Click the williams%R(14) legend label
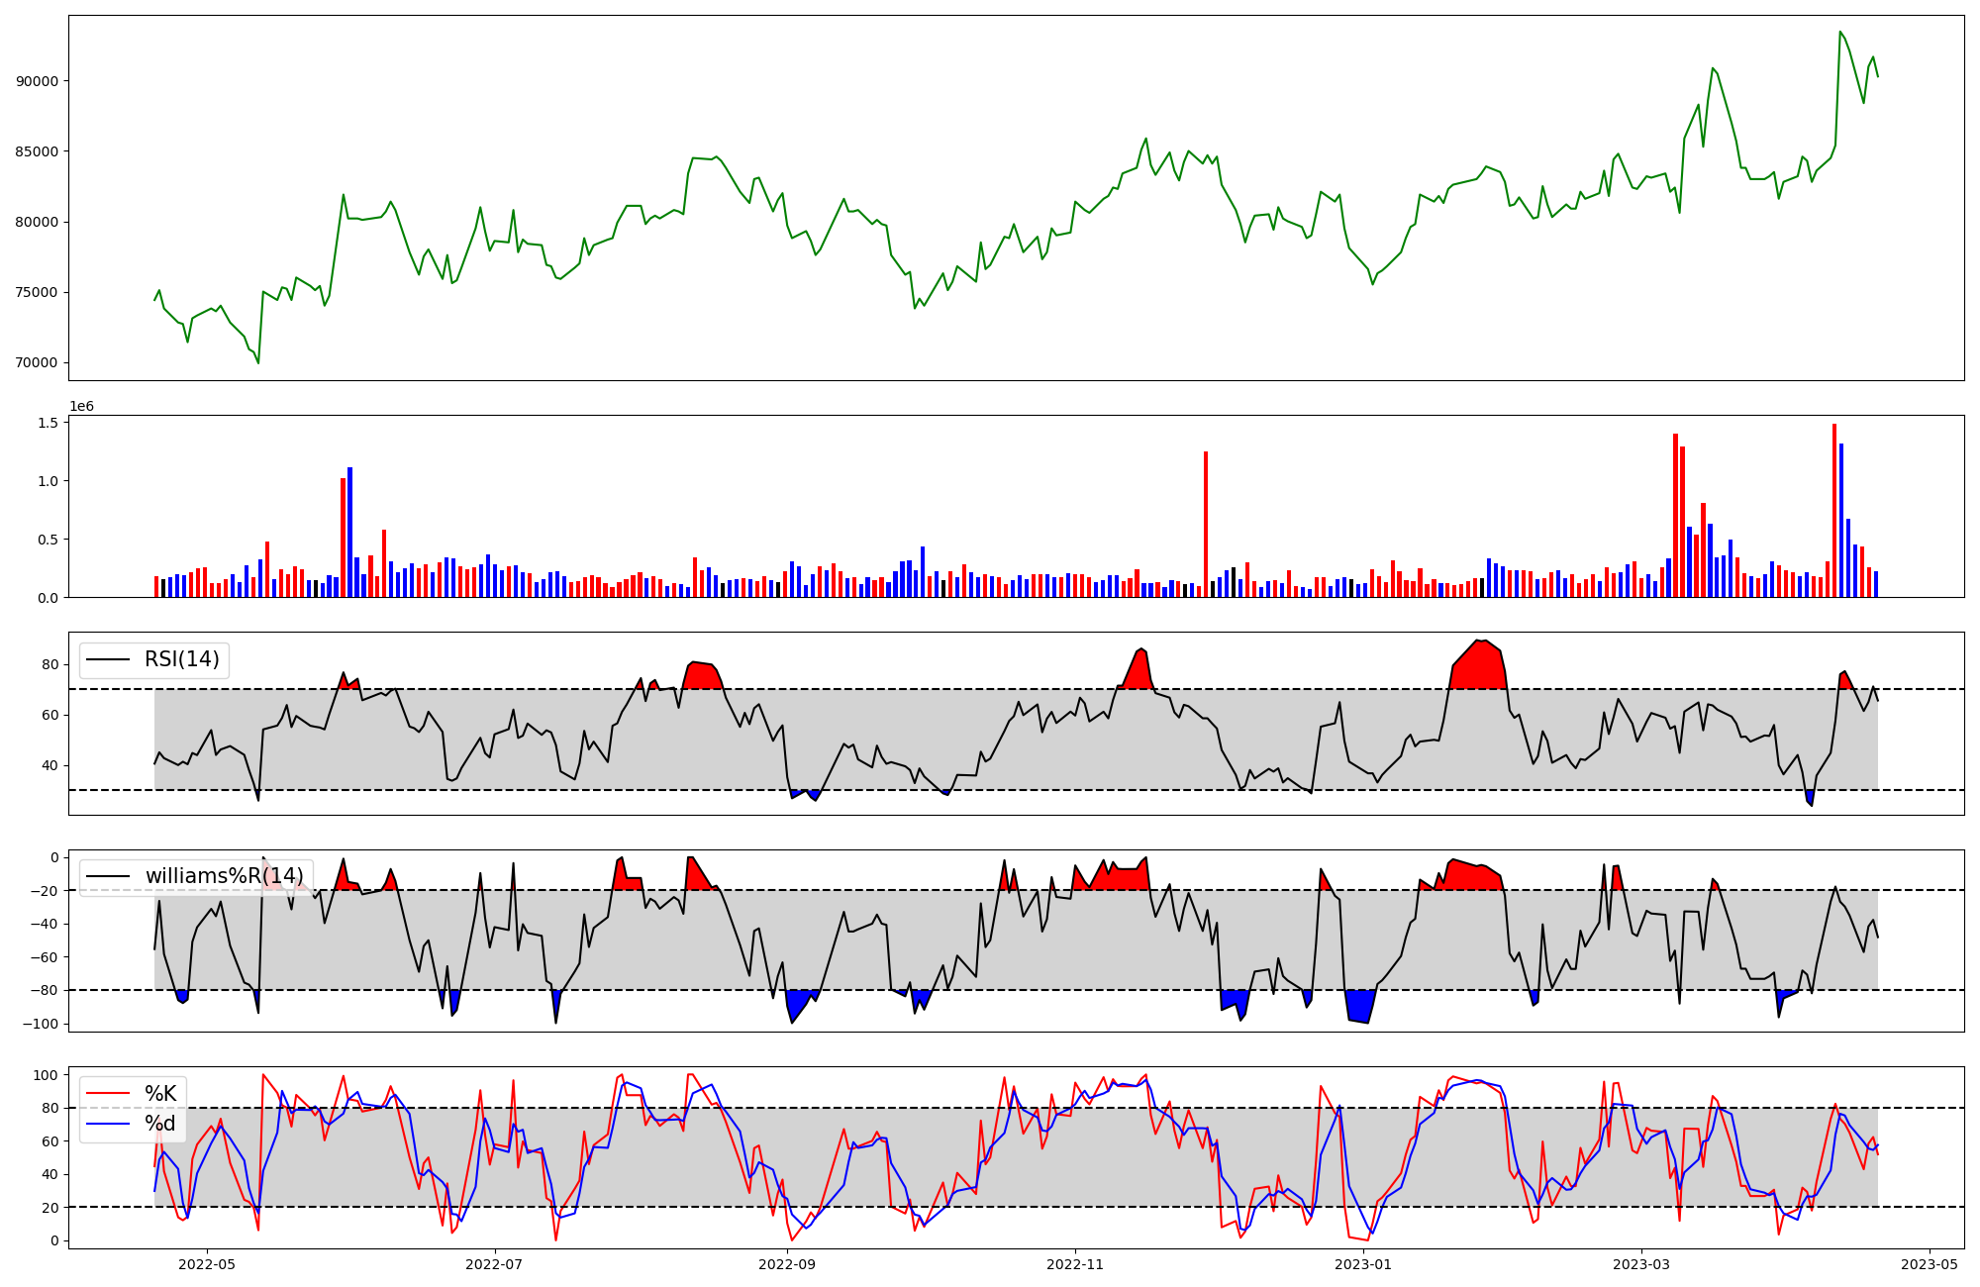 (x=225, y=876)
